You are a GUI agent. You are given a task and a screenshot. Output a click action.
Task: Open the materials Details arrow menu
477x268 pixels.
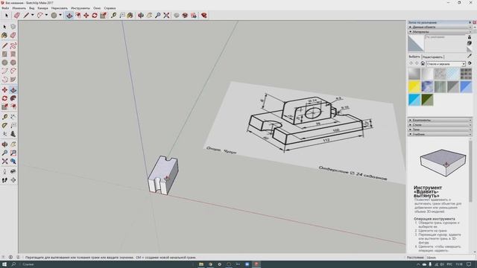coord(470,63)
